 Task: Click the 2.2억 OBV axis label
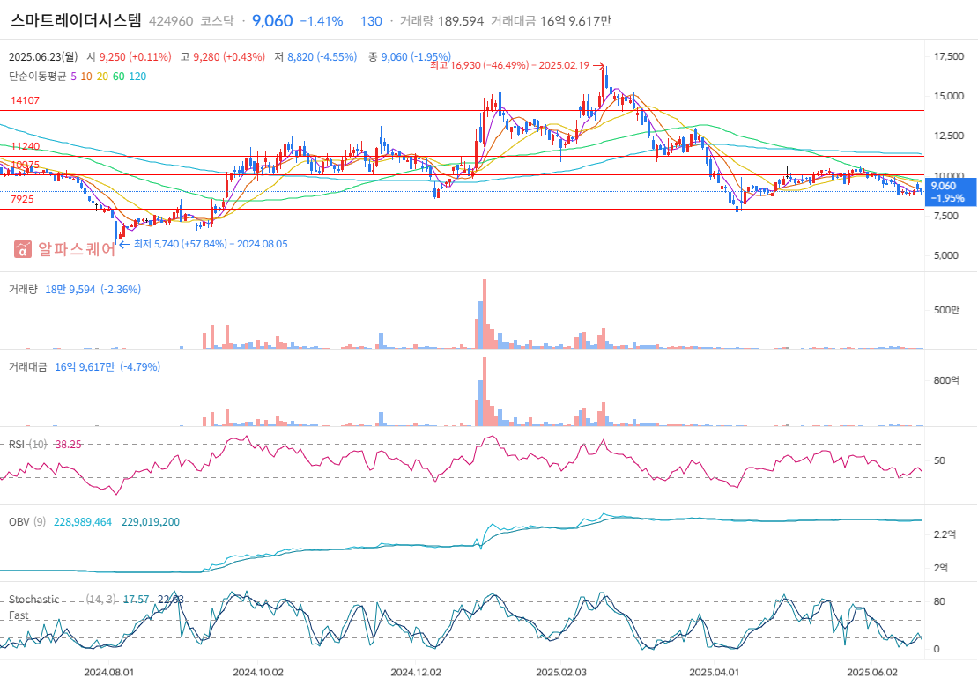click(945, 534)
